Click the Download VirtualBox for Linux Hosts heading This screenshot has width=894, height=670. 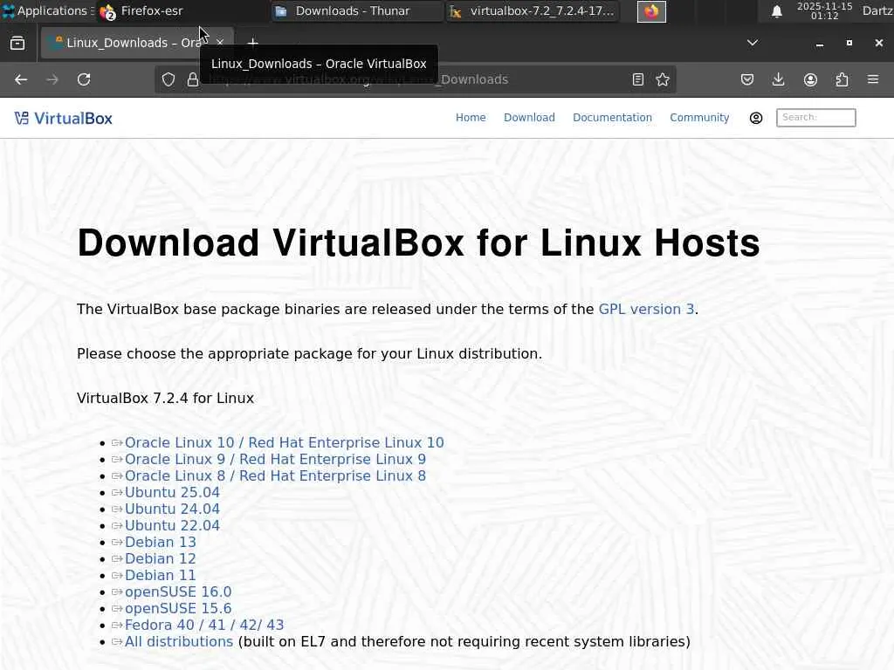[418, 243]
